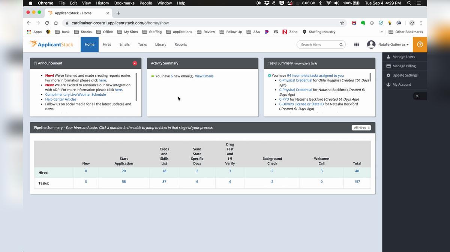Expand the incomplete tasks list toggle
450x252 pixels.
coord(269,76)
